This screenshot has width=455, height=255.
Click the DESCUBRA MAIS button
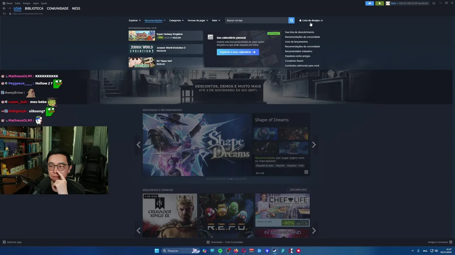pyautogui.click(x=298, y=190)
